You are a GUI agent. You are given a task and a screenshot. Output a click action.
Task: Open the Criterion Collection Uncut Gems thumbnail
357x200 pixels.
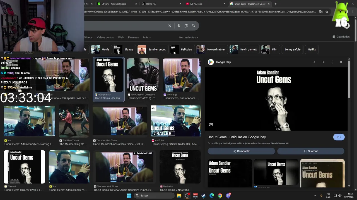coord(143,75)
